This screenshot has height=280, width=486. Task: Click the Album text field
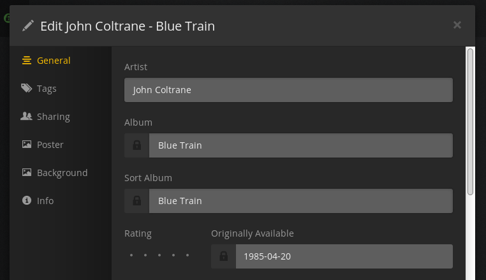click(x=300, y=145)
